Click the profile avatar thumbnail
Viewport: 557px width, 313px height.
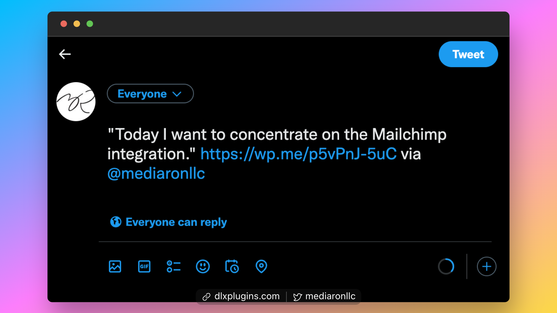pos(76,101)
